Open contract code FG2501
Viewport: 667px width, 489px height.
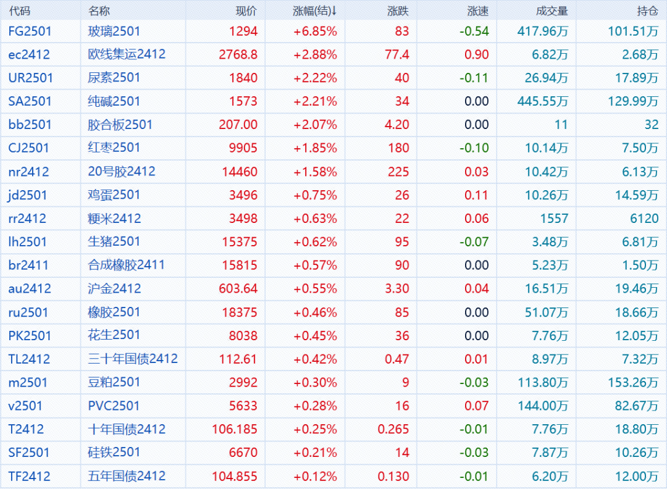30,31
